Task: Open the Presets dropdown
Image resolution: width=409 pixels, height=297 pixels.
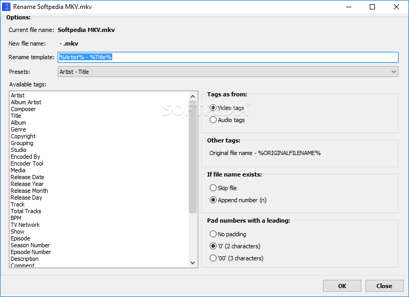Action: click(x=228, y=72)
